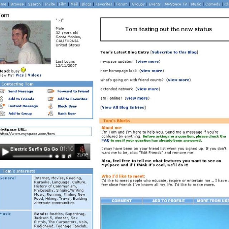Screen dimensions: 229x229
Task: Click the Add to Favorites link
Action: coord(72,99)
